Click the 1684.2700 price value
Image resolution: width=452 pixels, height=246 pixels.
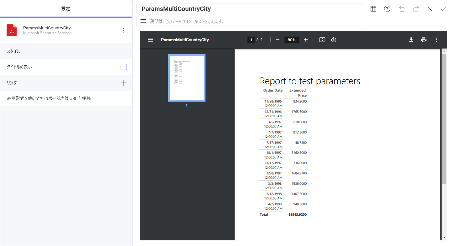tap(299, 173)
